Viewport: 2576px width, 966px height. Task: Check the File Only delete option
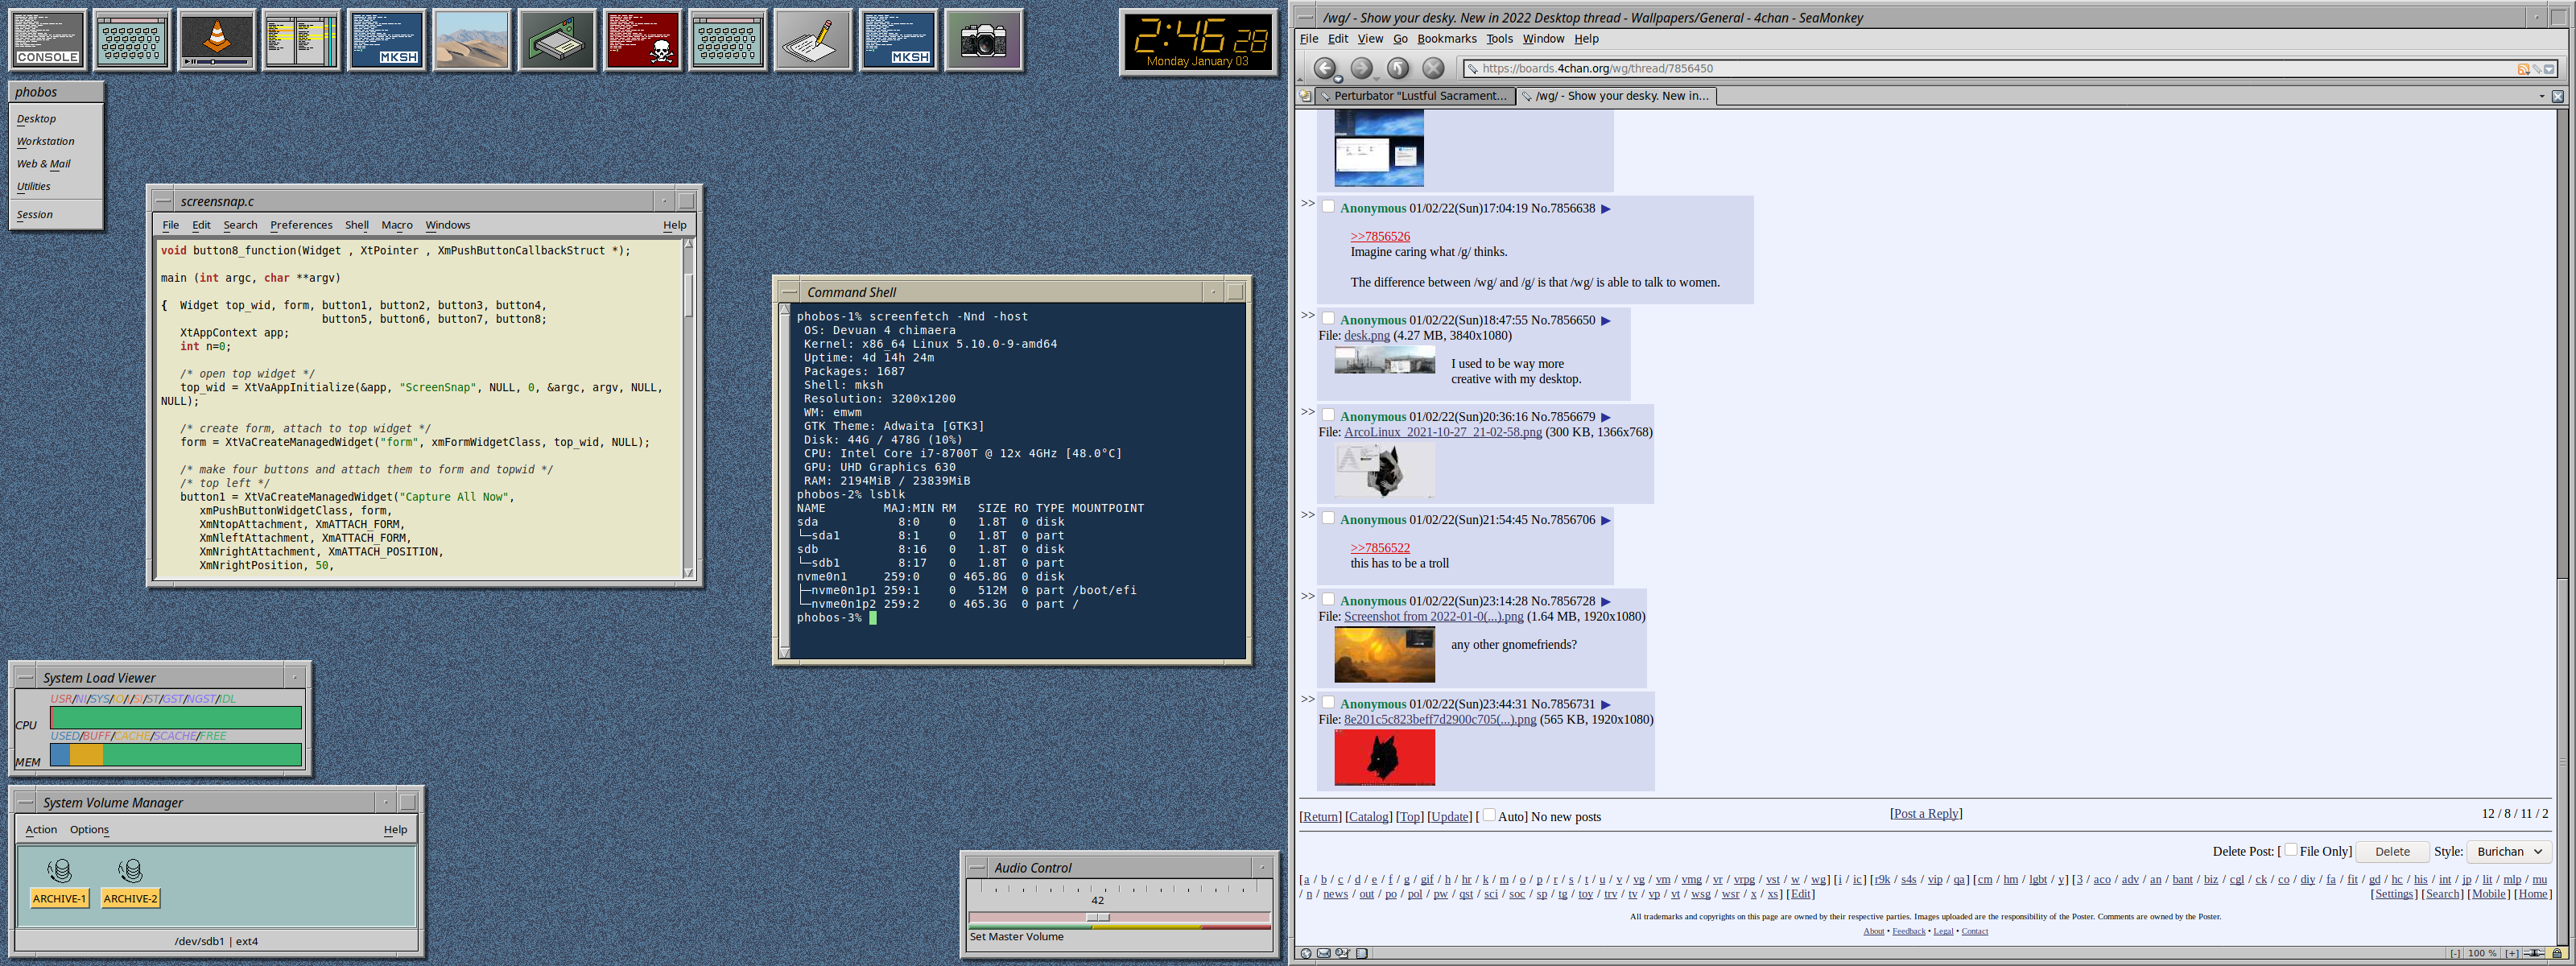[2290, 850]
